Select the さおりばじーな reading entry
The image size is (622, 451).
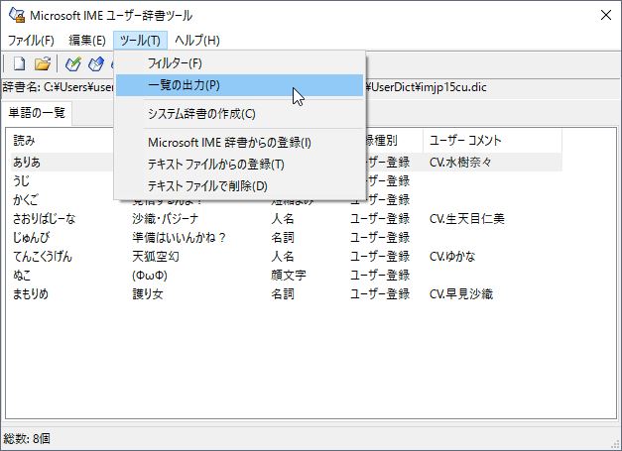pyautogui.click(x=44, y=219)
